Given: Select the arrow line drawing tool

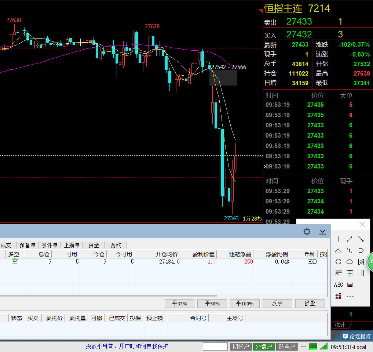Looking at the screenshot, I should click(361, 239).
